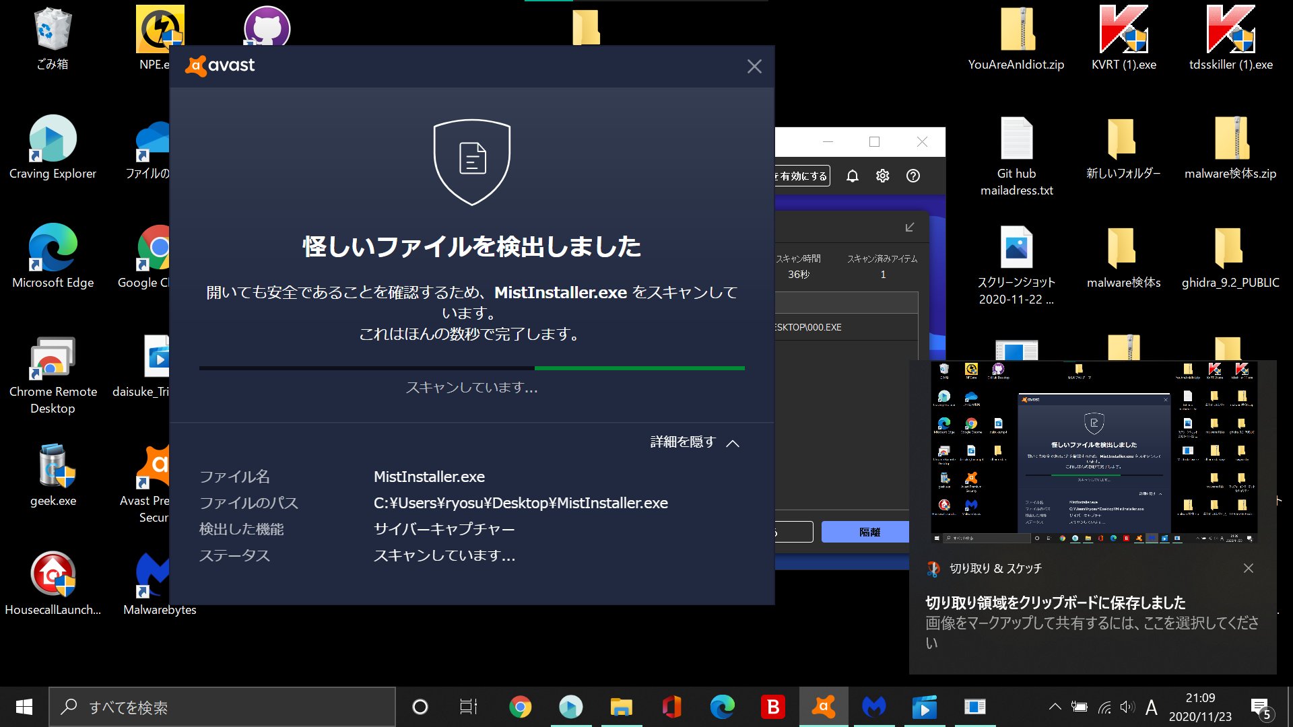Open File Explorer from taskbar
This screenshot has height=727, width=1293.
621,707
